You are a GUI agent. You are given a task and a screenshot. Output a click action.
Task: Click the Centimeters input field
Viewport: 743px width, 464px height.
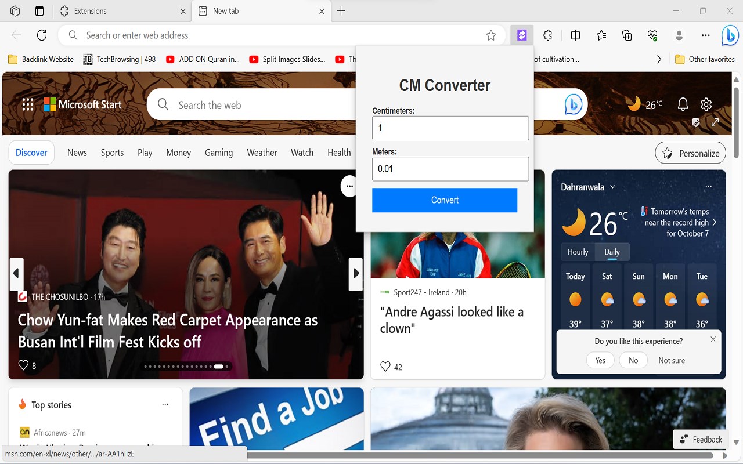point(450,128)
